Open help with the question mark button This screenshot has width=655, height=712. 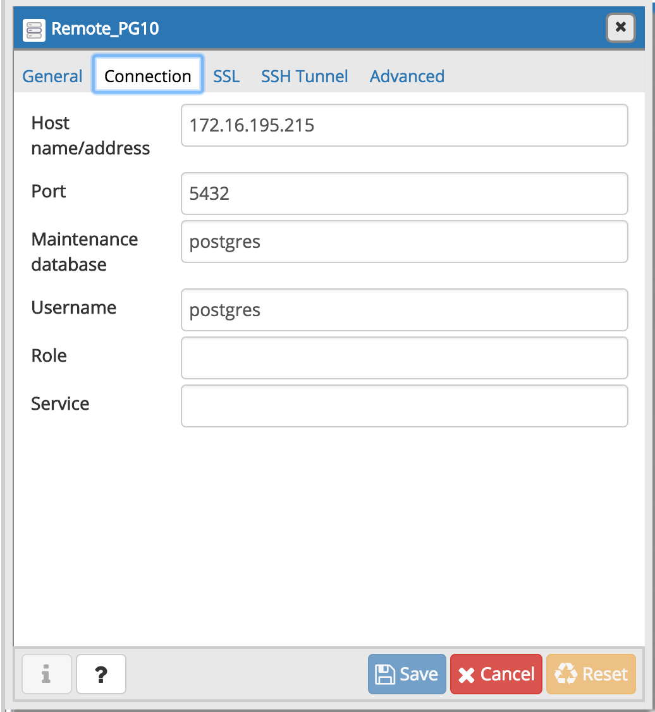pyautogui.click(x=101, y=674)
